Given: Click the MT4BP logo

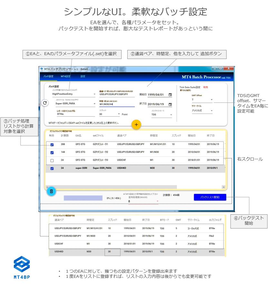Looking at the screenshot, I should 22,268.
